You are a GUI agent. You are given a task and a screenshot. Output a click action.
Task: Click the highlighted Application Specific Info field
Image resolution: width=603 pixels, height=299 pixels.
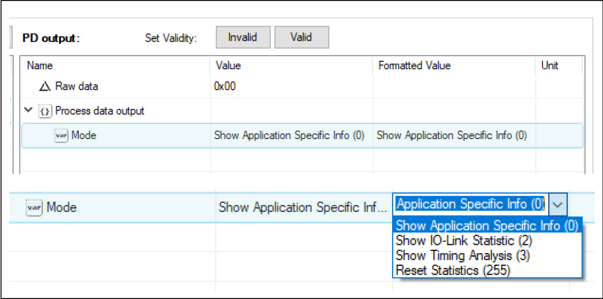tap(471, 205)
